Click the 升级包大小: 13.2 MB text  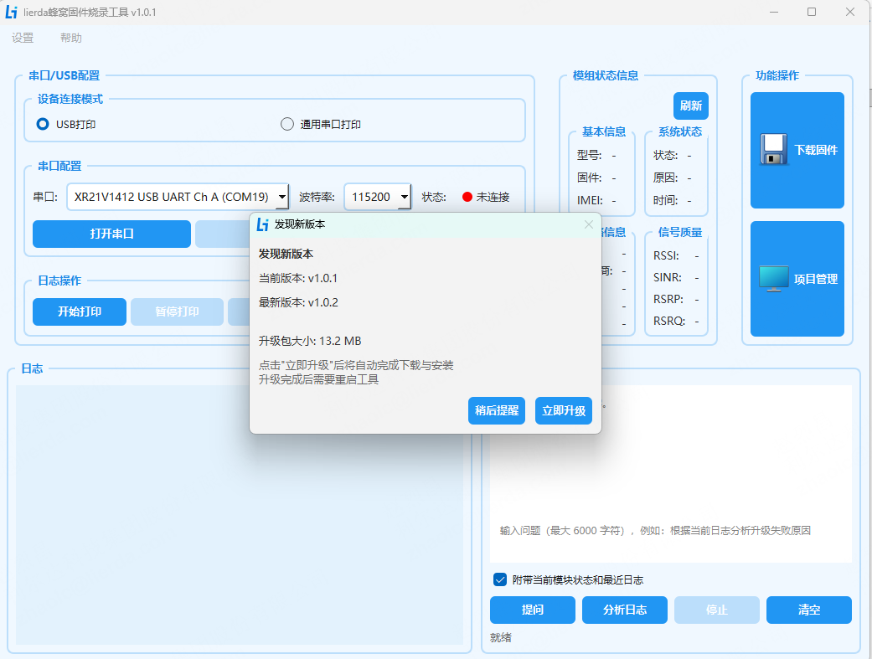tap(310, 341)
